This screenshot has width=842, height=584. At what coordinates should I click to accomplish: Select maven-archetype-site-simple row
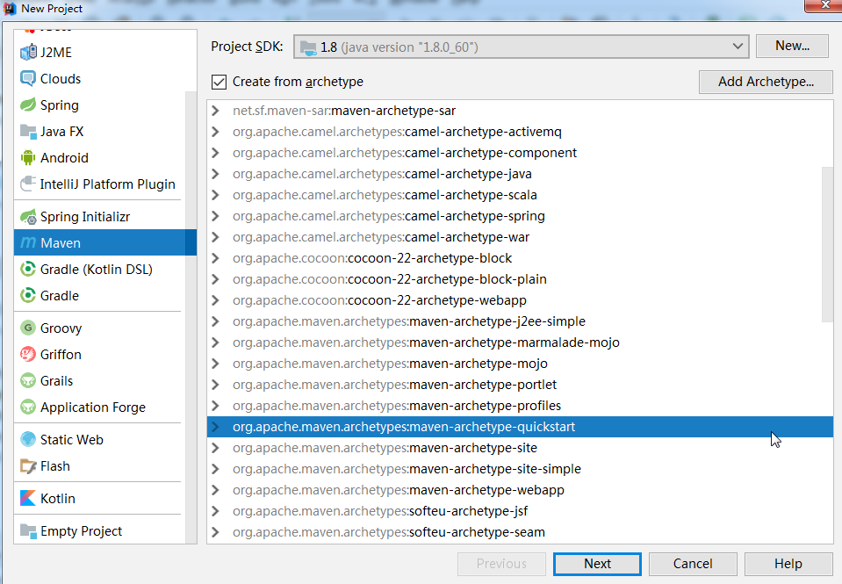coord(520,468)
